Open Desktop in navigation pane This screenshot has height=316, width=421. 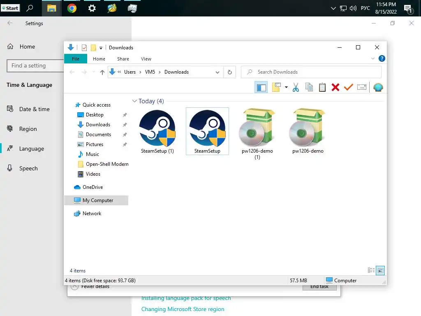[95, 115]
